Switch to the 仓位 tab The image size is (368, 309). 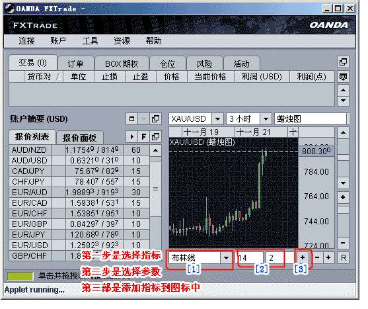167,64
